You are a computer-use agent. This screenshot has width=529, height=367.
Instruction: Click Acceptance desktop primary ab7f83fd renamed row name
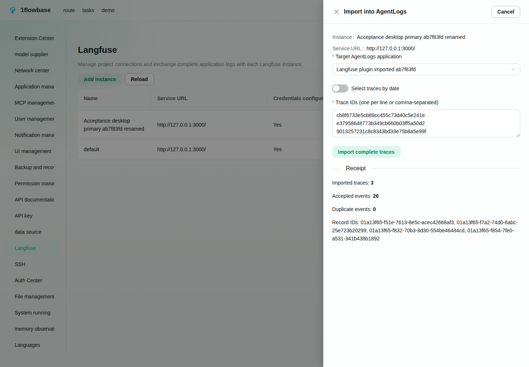(x=114, y=125)
